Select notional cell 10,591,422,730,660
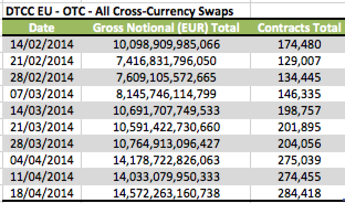Image resolution: width=345 pixels, height=203 pixels. (x=166, y=127)
